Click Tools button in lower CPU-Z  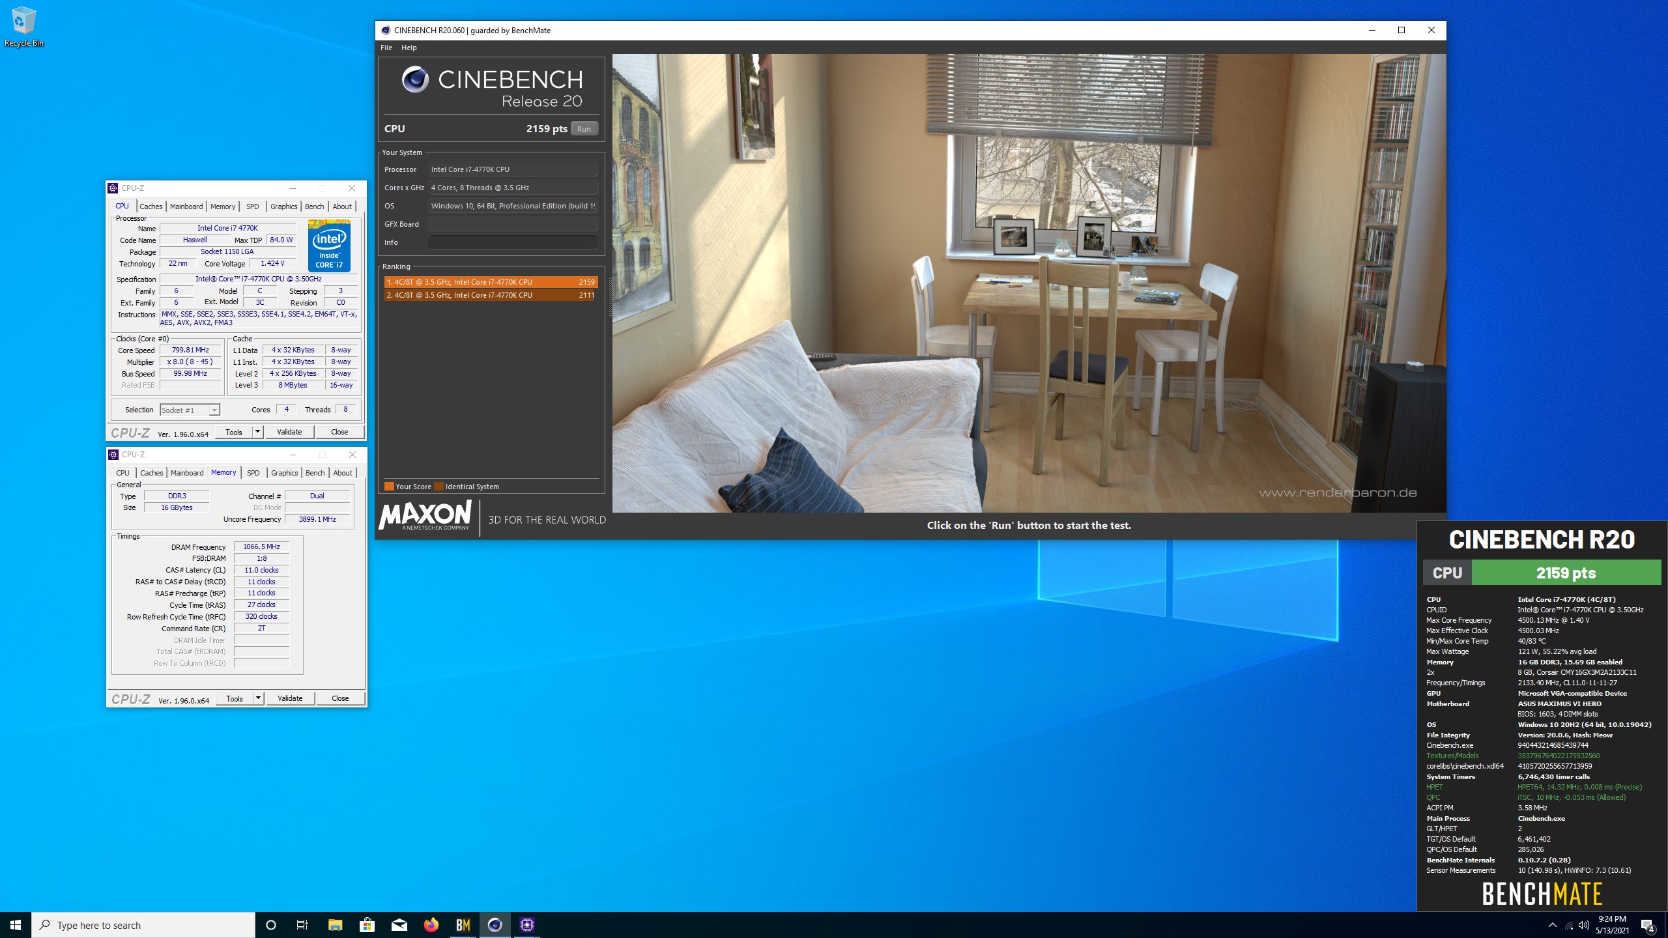coord(235,698)
